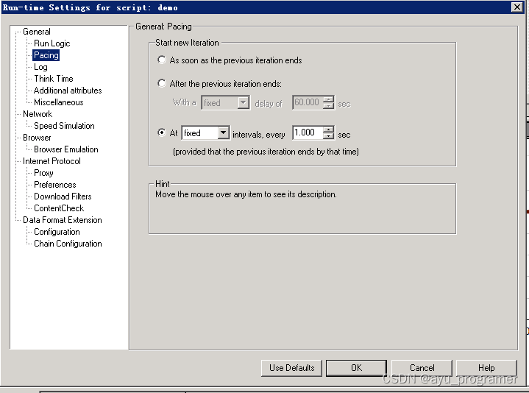This screenshot has width=529, height=393.
Task: Select General in the settings tree
Action: click(x=37, y=32)
